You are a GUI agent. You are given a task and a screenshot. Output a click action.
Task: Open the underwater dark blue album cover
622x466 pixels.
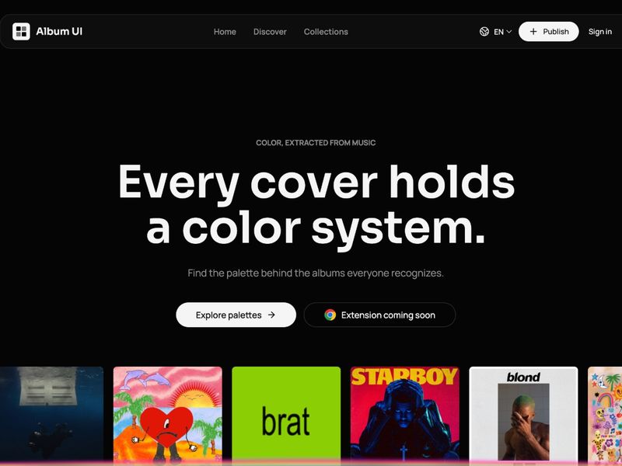[x=51, y=414]
